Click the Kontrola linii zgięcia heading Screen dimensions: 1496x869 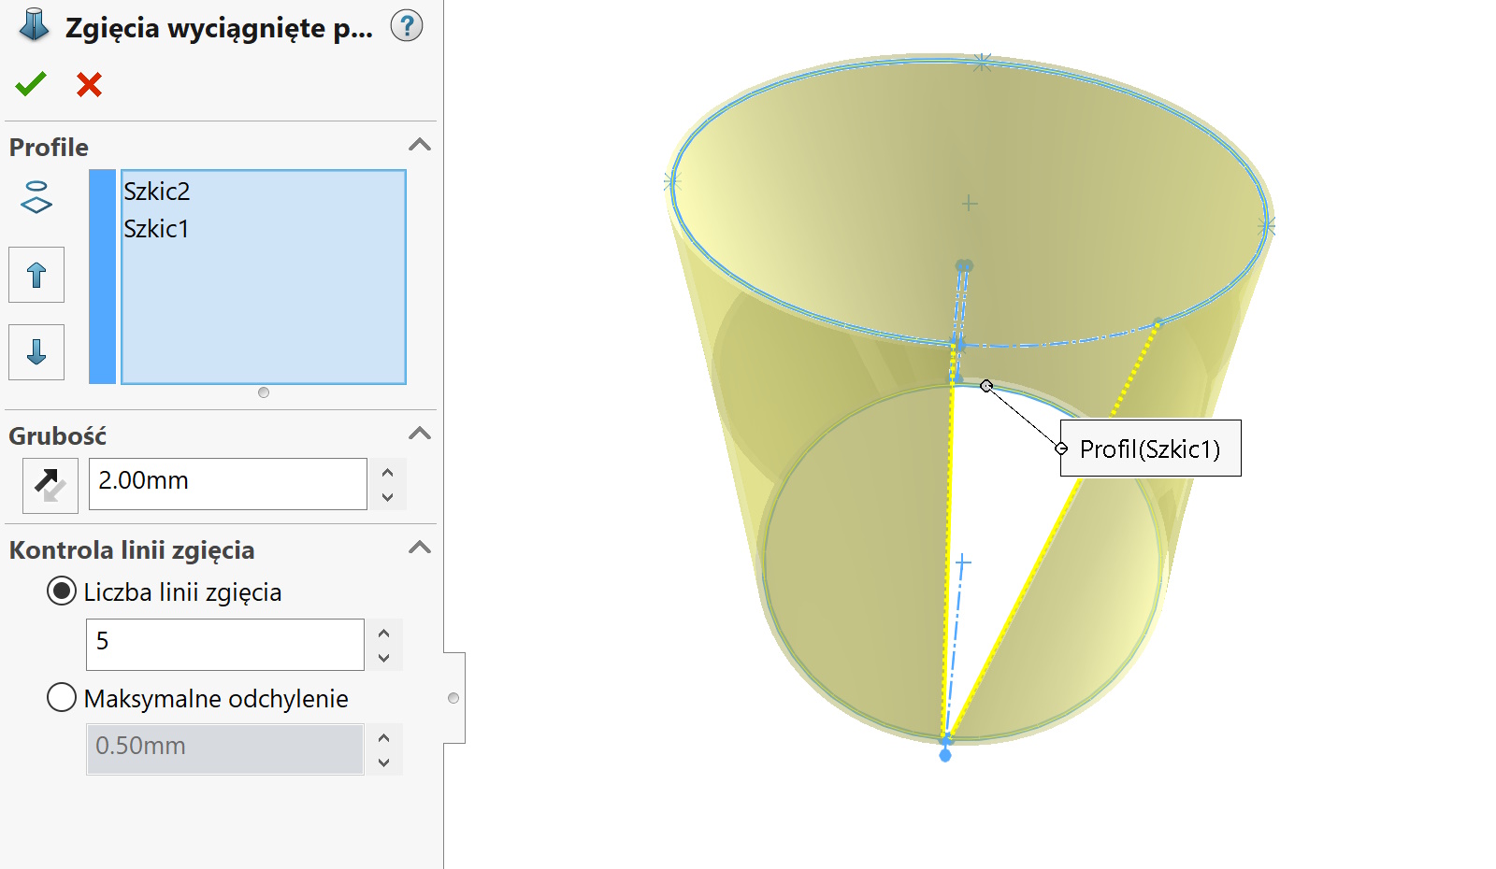pos(132,550)
